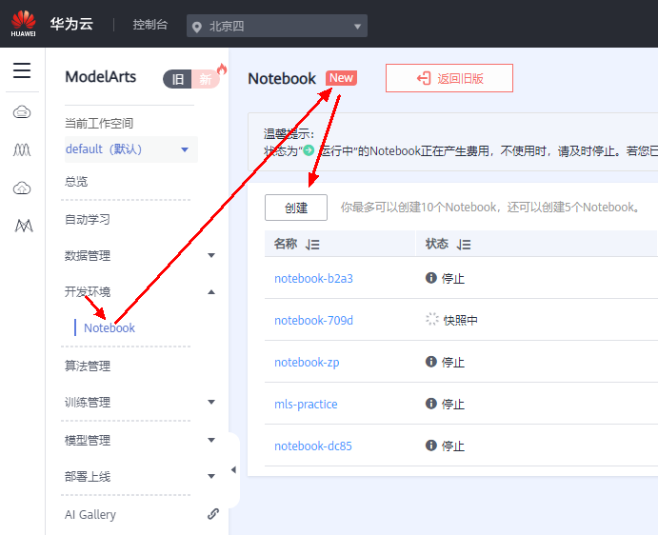658x535 pixels.
Task: Open the notebook-b2a3 link
Action: (313, 278)
